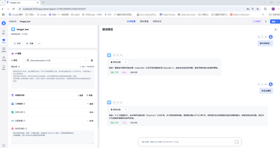Switch to 应用配置 tab
This screenshot has width=280, height=148.
pyautogui.click(x=131, y=21)
